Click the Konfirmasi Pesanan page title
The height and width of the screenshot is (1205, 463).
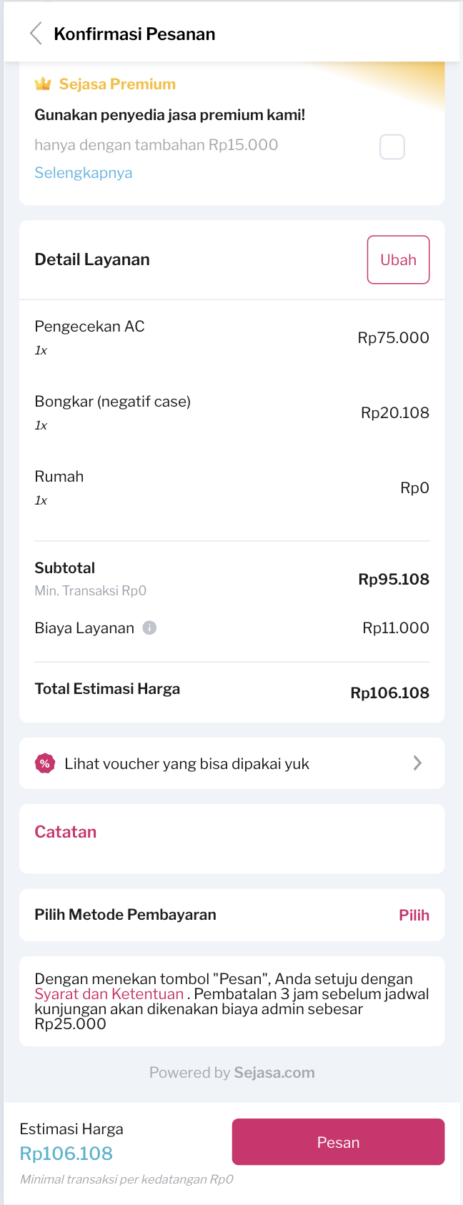[134, 34]
